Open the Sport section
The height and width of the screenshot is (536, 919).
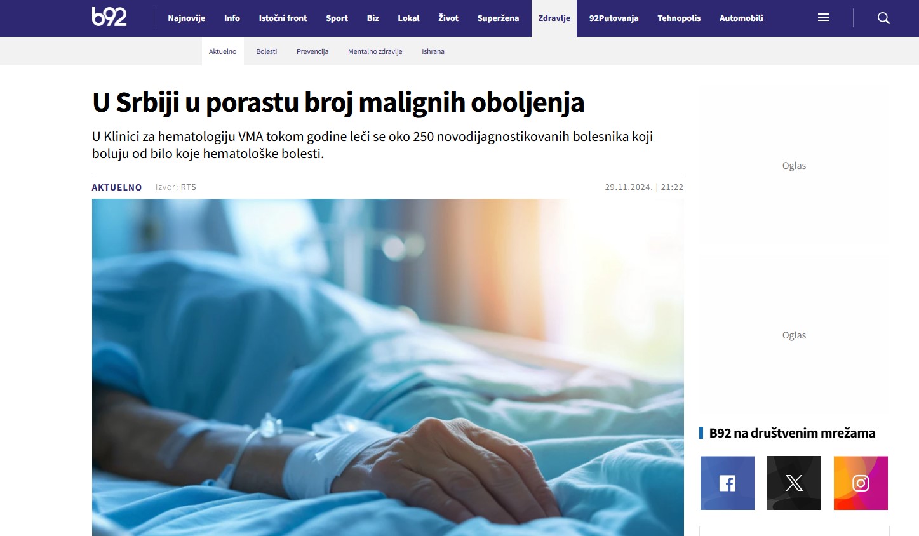(337, 18)
